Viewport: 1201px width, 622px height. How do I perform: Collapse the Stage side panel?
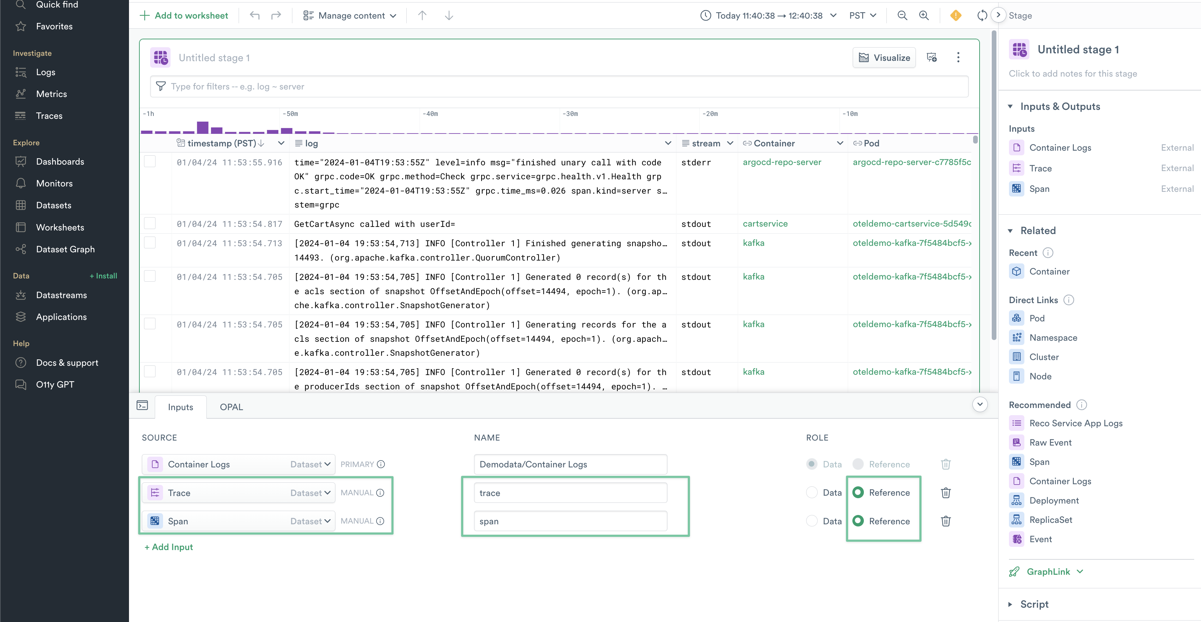998,15
